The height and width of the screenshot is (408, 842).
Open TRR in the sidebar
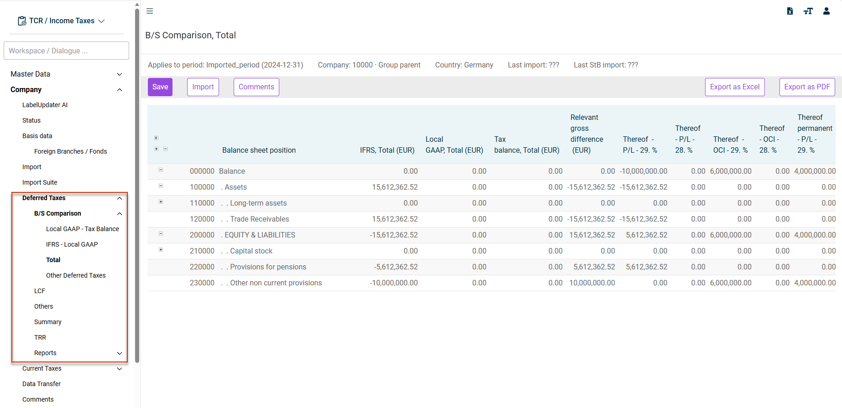(x=40, y=337)
